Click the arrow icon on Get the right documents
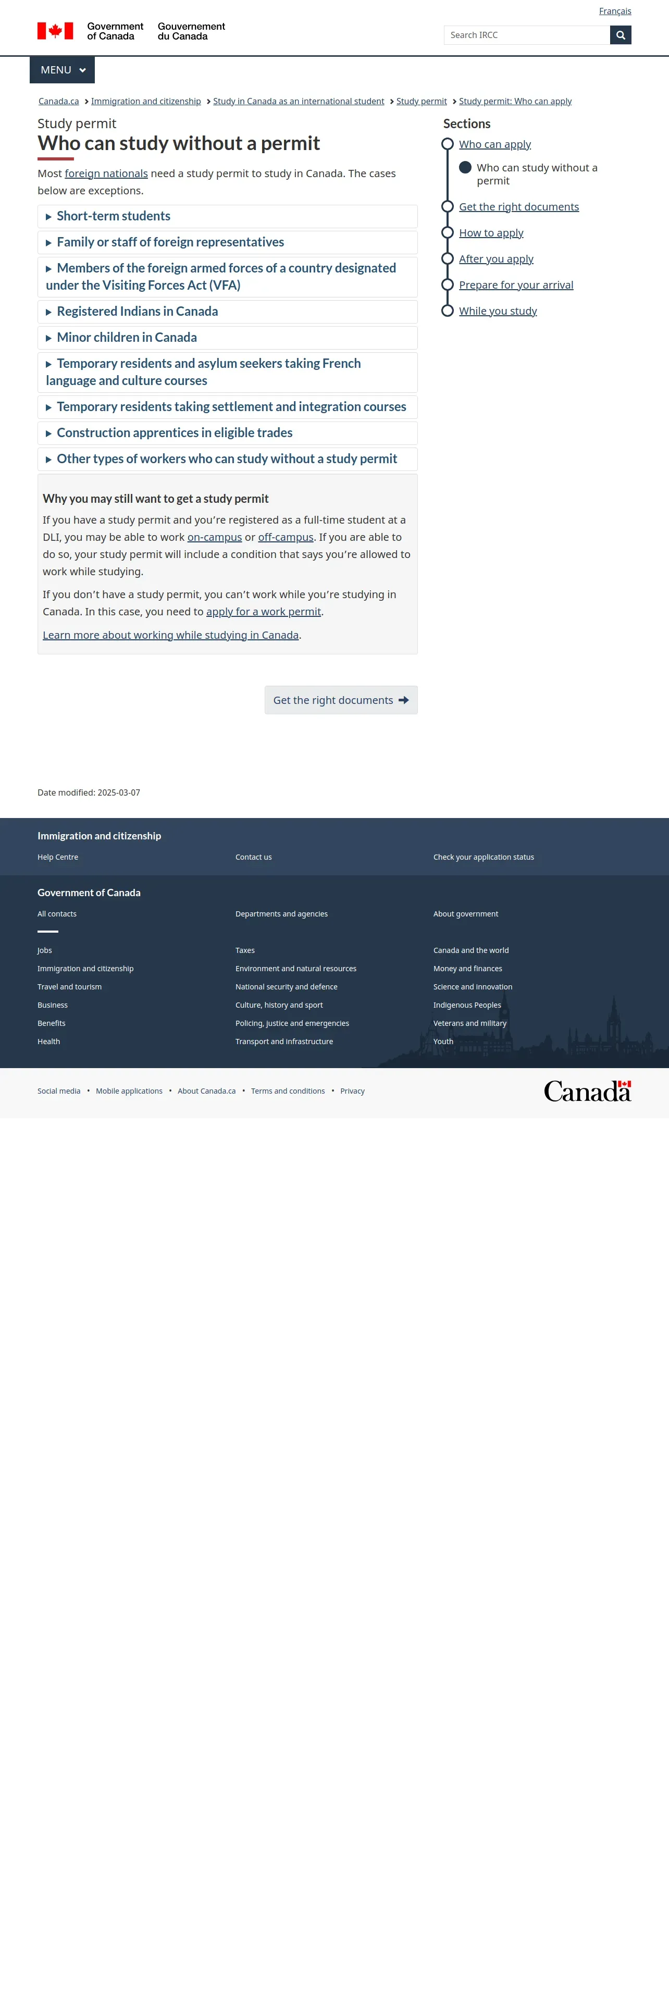Image resolution: width=669 pixels, height=2007 pixels. tap(403, 700)
